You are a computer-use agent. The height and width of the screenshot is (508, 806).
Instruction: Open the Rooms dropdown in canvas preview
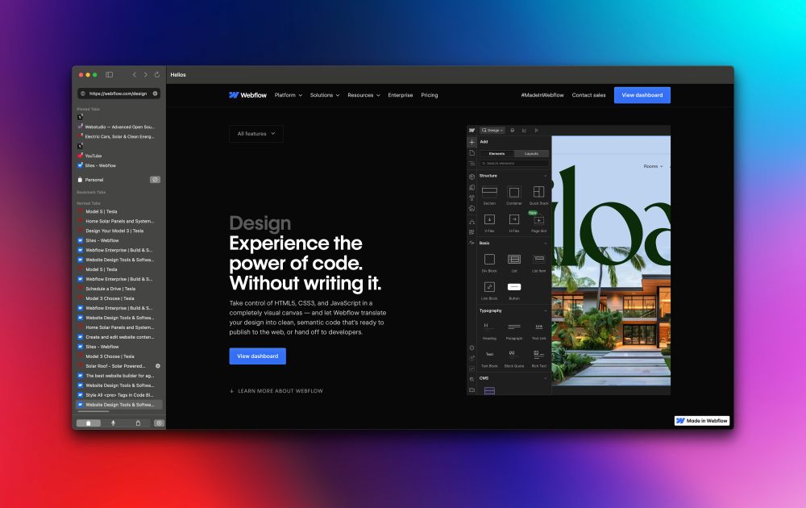(653, 167)
